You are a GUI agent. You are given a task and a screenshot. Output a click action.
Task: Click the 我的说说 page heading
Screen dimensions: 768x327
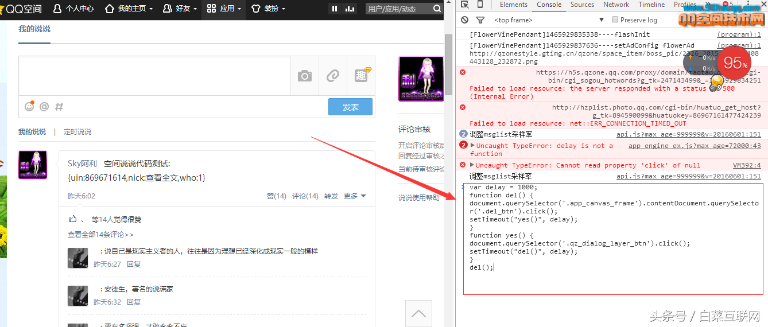34,29
